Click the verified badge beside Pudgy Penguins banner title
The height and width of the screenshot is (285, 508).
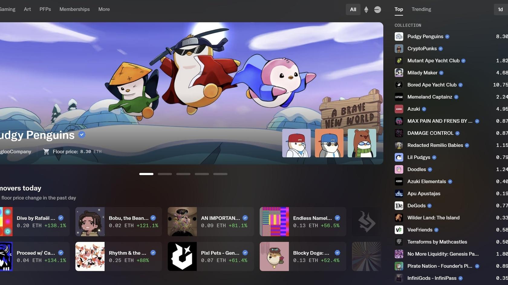(x=82, y=135)
